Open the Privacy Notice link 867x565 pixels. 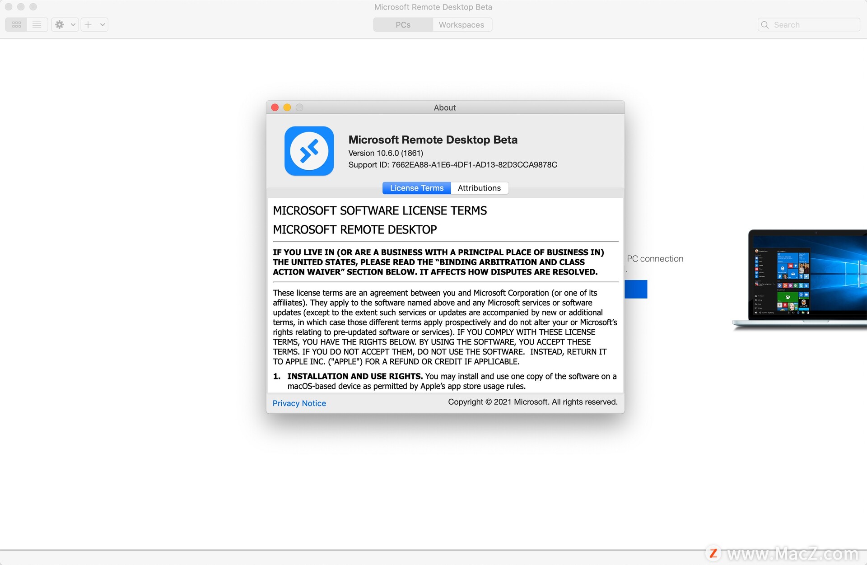click(299, 403)
